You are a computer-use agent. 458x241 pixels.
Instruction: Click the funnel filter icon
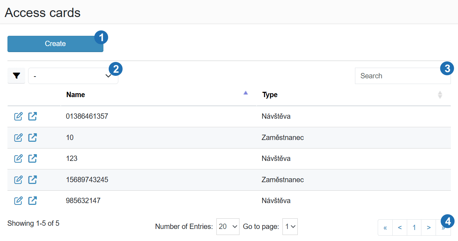[x=16, y=76]
